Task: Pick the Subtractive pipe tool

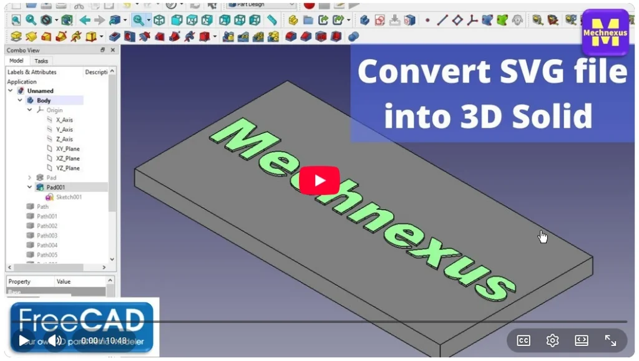Action: click(175, 37)
